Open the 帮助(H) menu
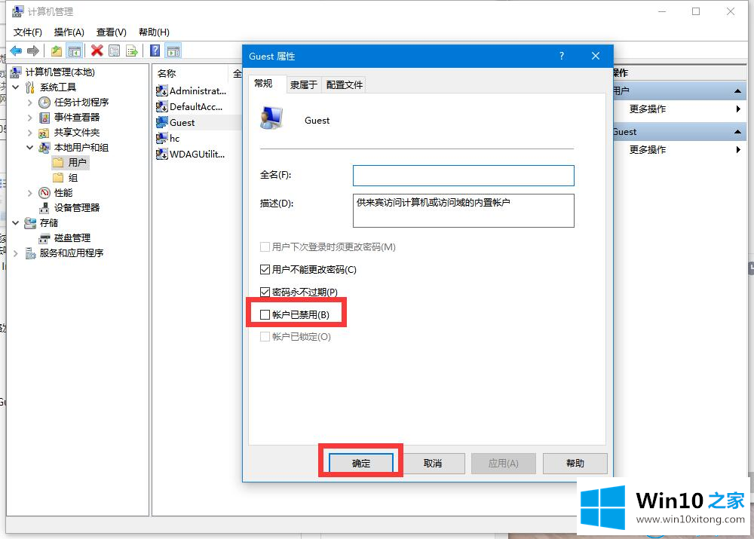The image size is (754, 539). 154,32
